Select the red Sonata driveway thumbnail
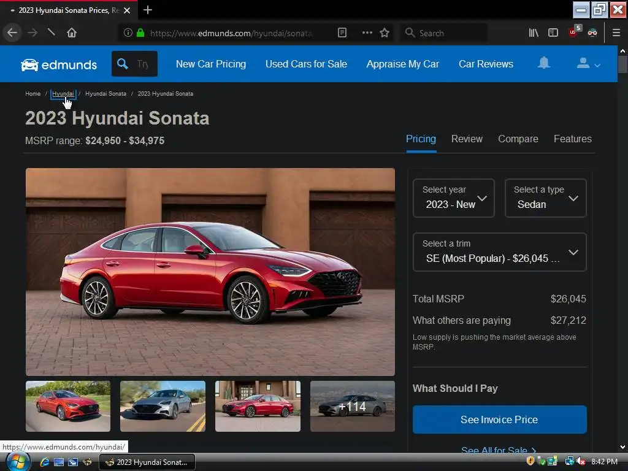The width and height of the screenshot is (628, 471). tap(258, 406)
